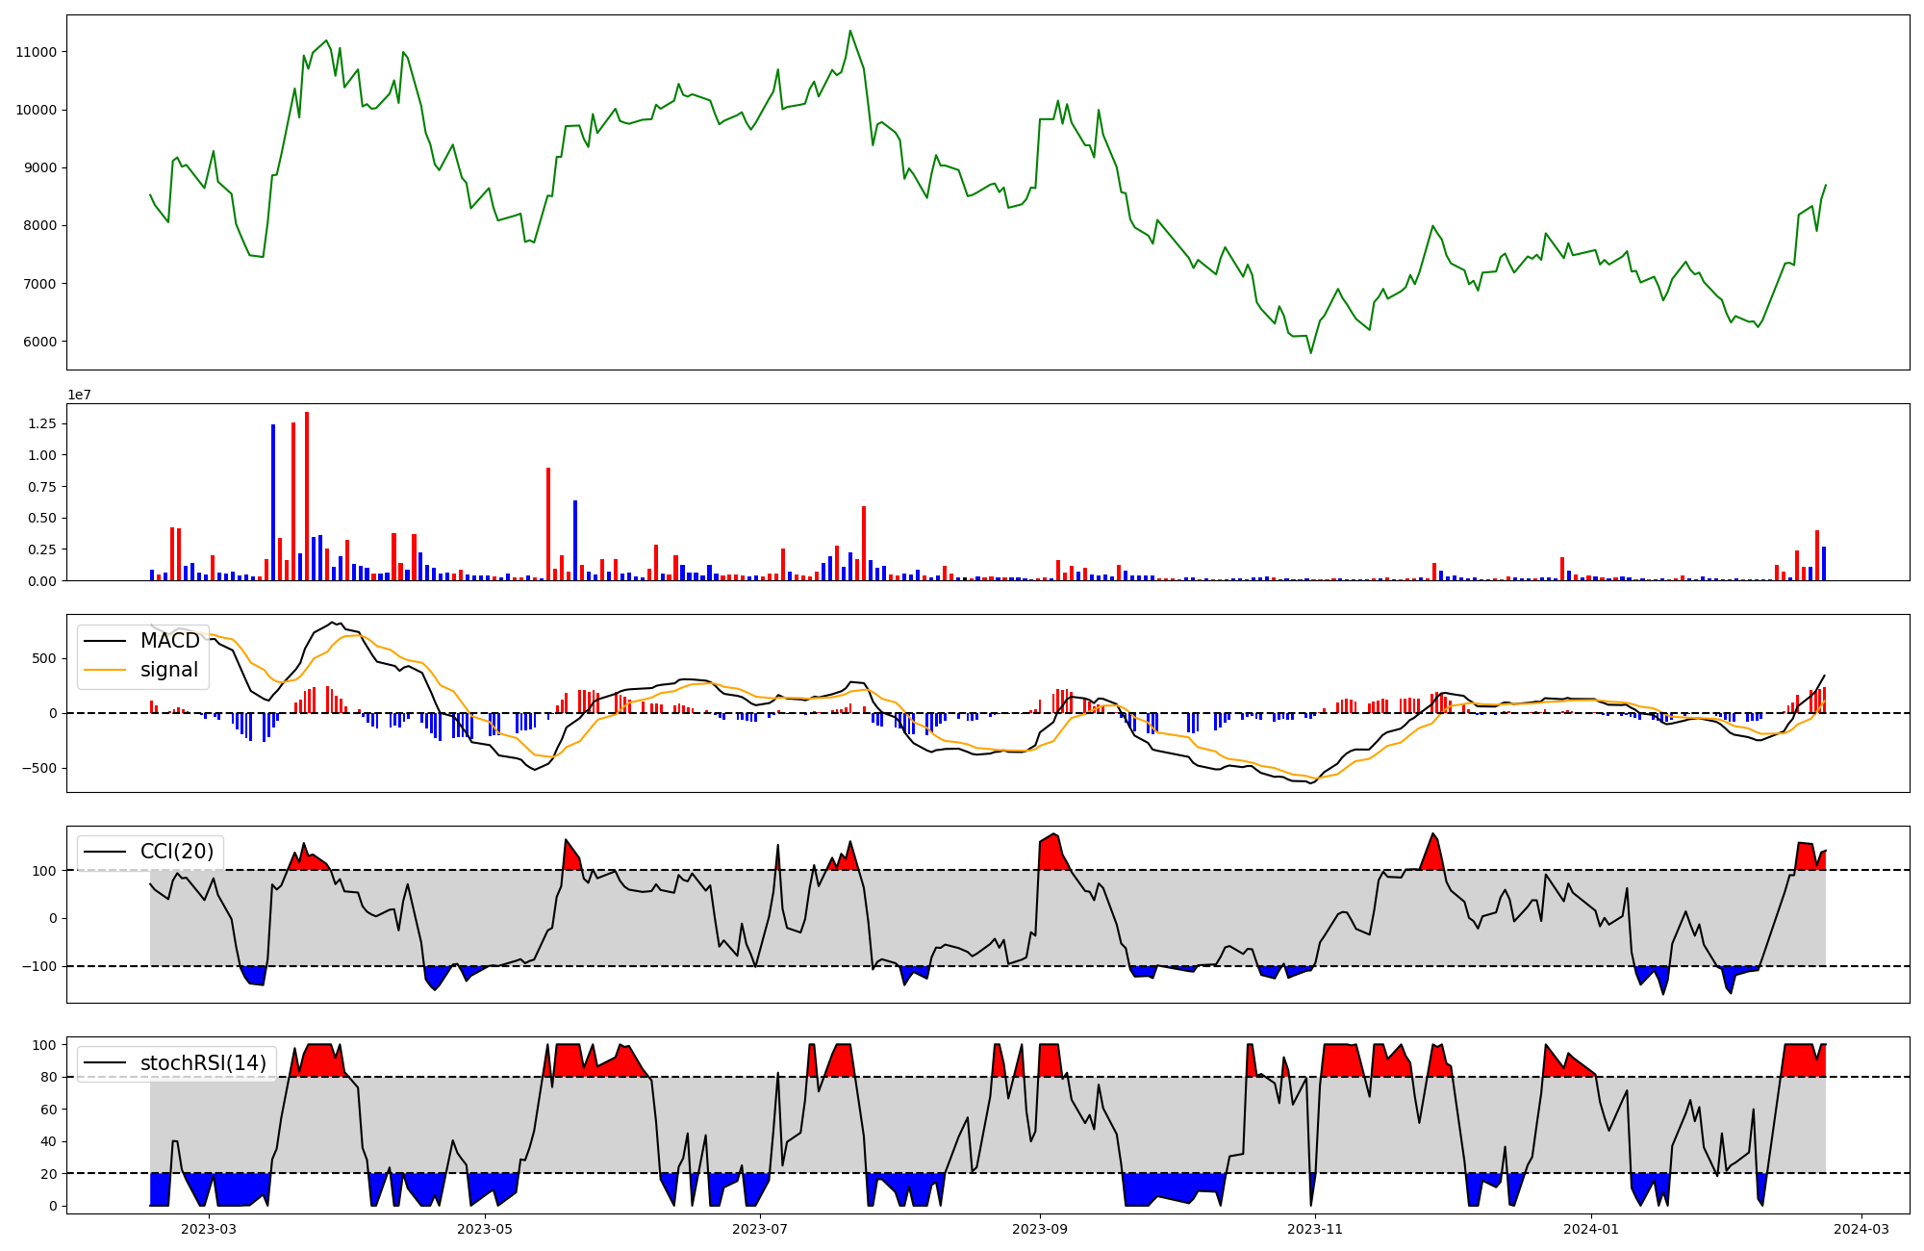
Task: Click the CCI(20) legend label
Action: [177, 852]
